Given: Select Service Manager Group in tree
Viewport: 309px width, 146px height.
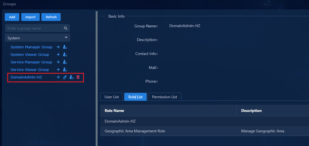Looking at the screenshot, I should tap(31, 62).
